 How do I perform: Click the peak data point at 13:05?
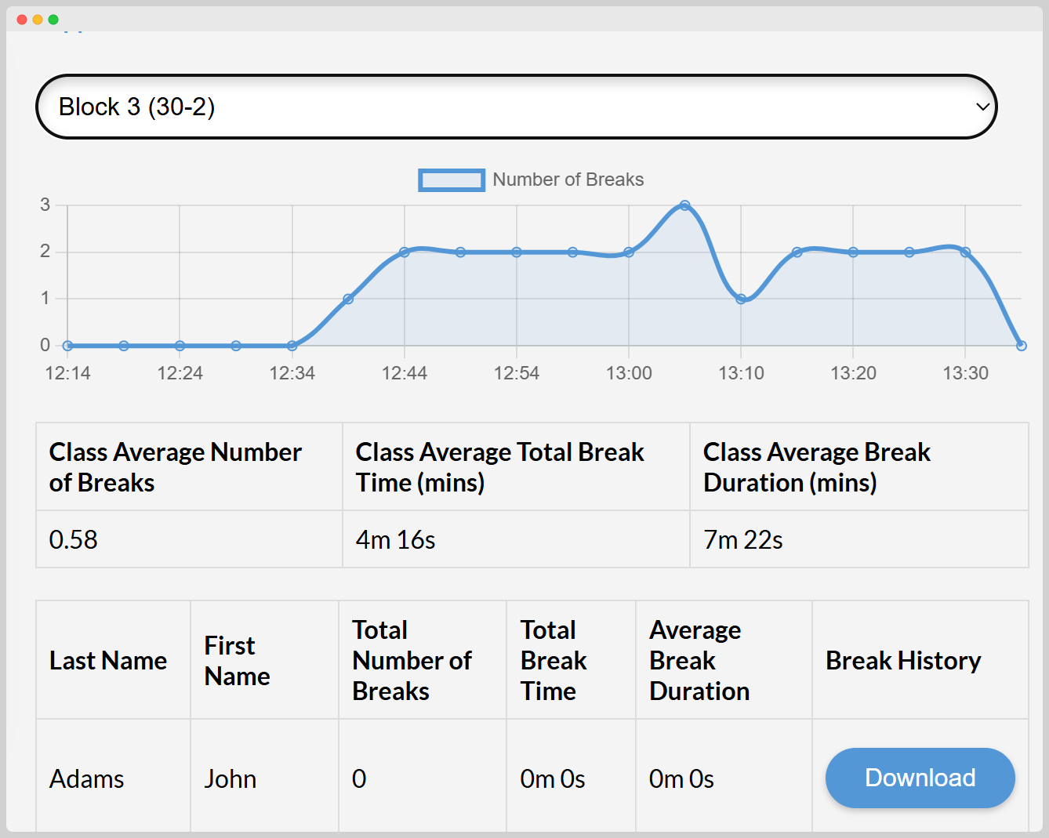tap(685, 204)
